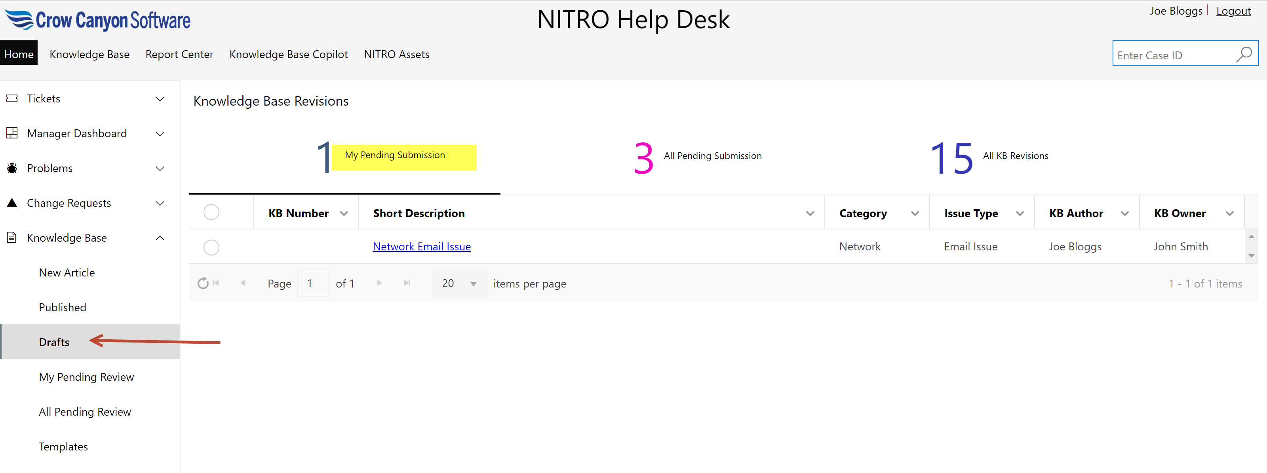
Task: Open the Network Email Issue link
Action: 422,246
